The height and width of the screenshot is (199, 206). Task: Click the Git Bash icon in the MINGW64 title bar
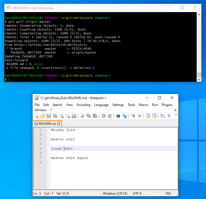tap(9, 8)
